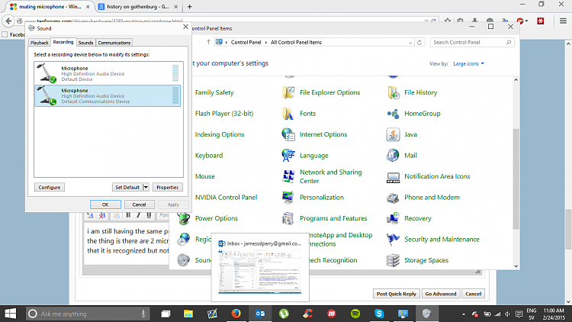Expand the Set Default dropdown arrow
The height and width of the screenshot is (322, 572).
(146, 187)
